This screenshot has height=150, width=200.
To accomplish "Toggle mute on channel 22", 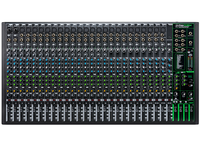I will click(143, 100).
